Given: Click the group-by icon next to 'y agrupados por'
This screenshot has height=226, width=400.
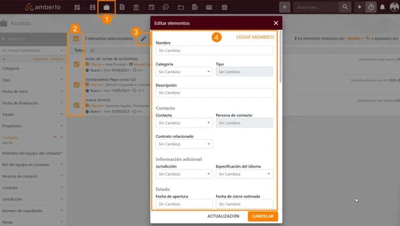Looking at the screenshot, I should (368, 38).
